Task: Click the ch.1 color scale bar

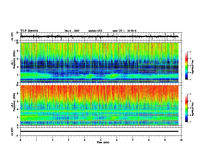Action: click(x=186, y=66)
